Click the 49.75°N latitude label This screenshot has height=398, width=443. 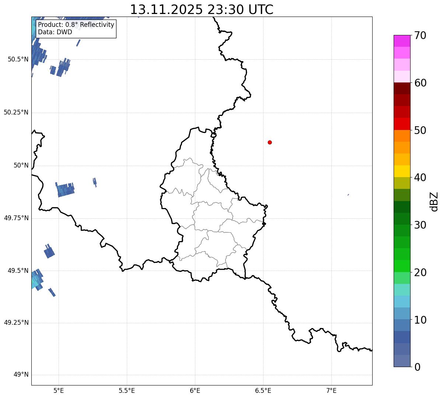coord(16,218)
